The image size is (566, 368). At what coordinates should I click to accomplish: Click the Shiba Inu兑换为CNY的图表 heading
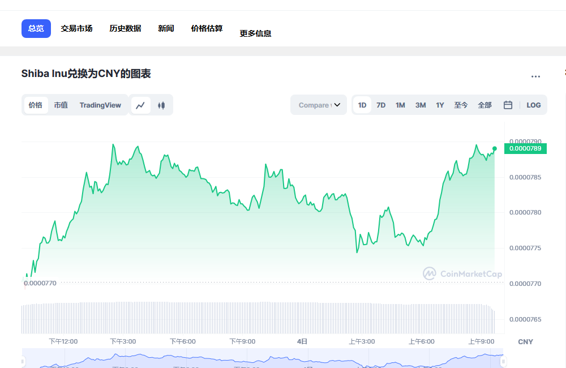click(x=86, y=74)
